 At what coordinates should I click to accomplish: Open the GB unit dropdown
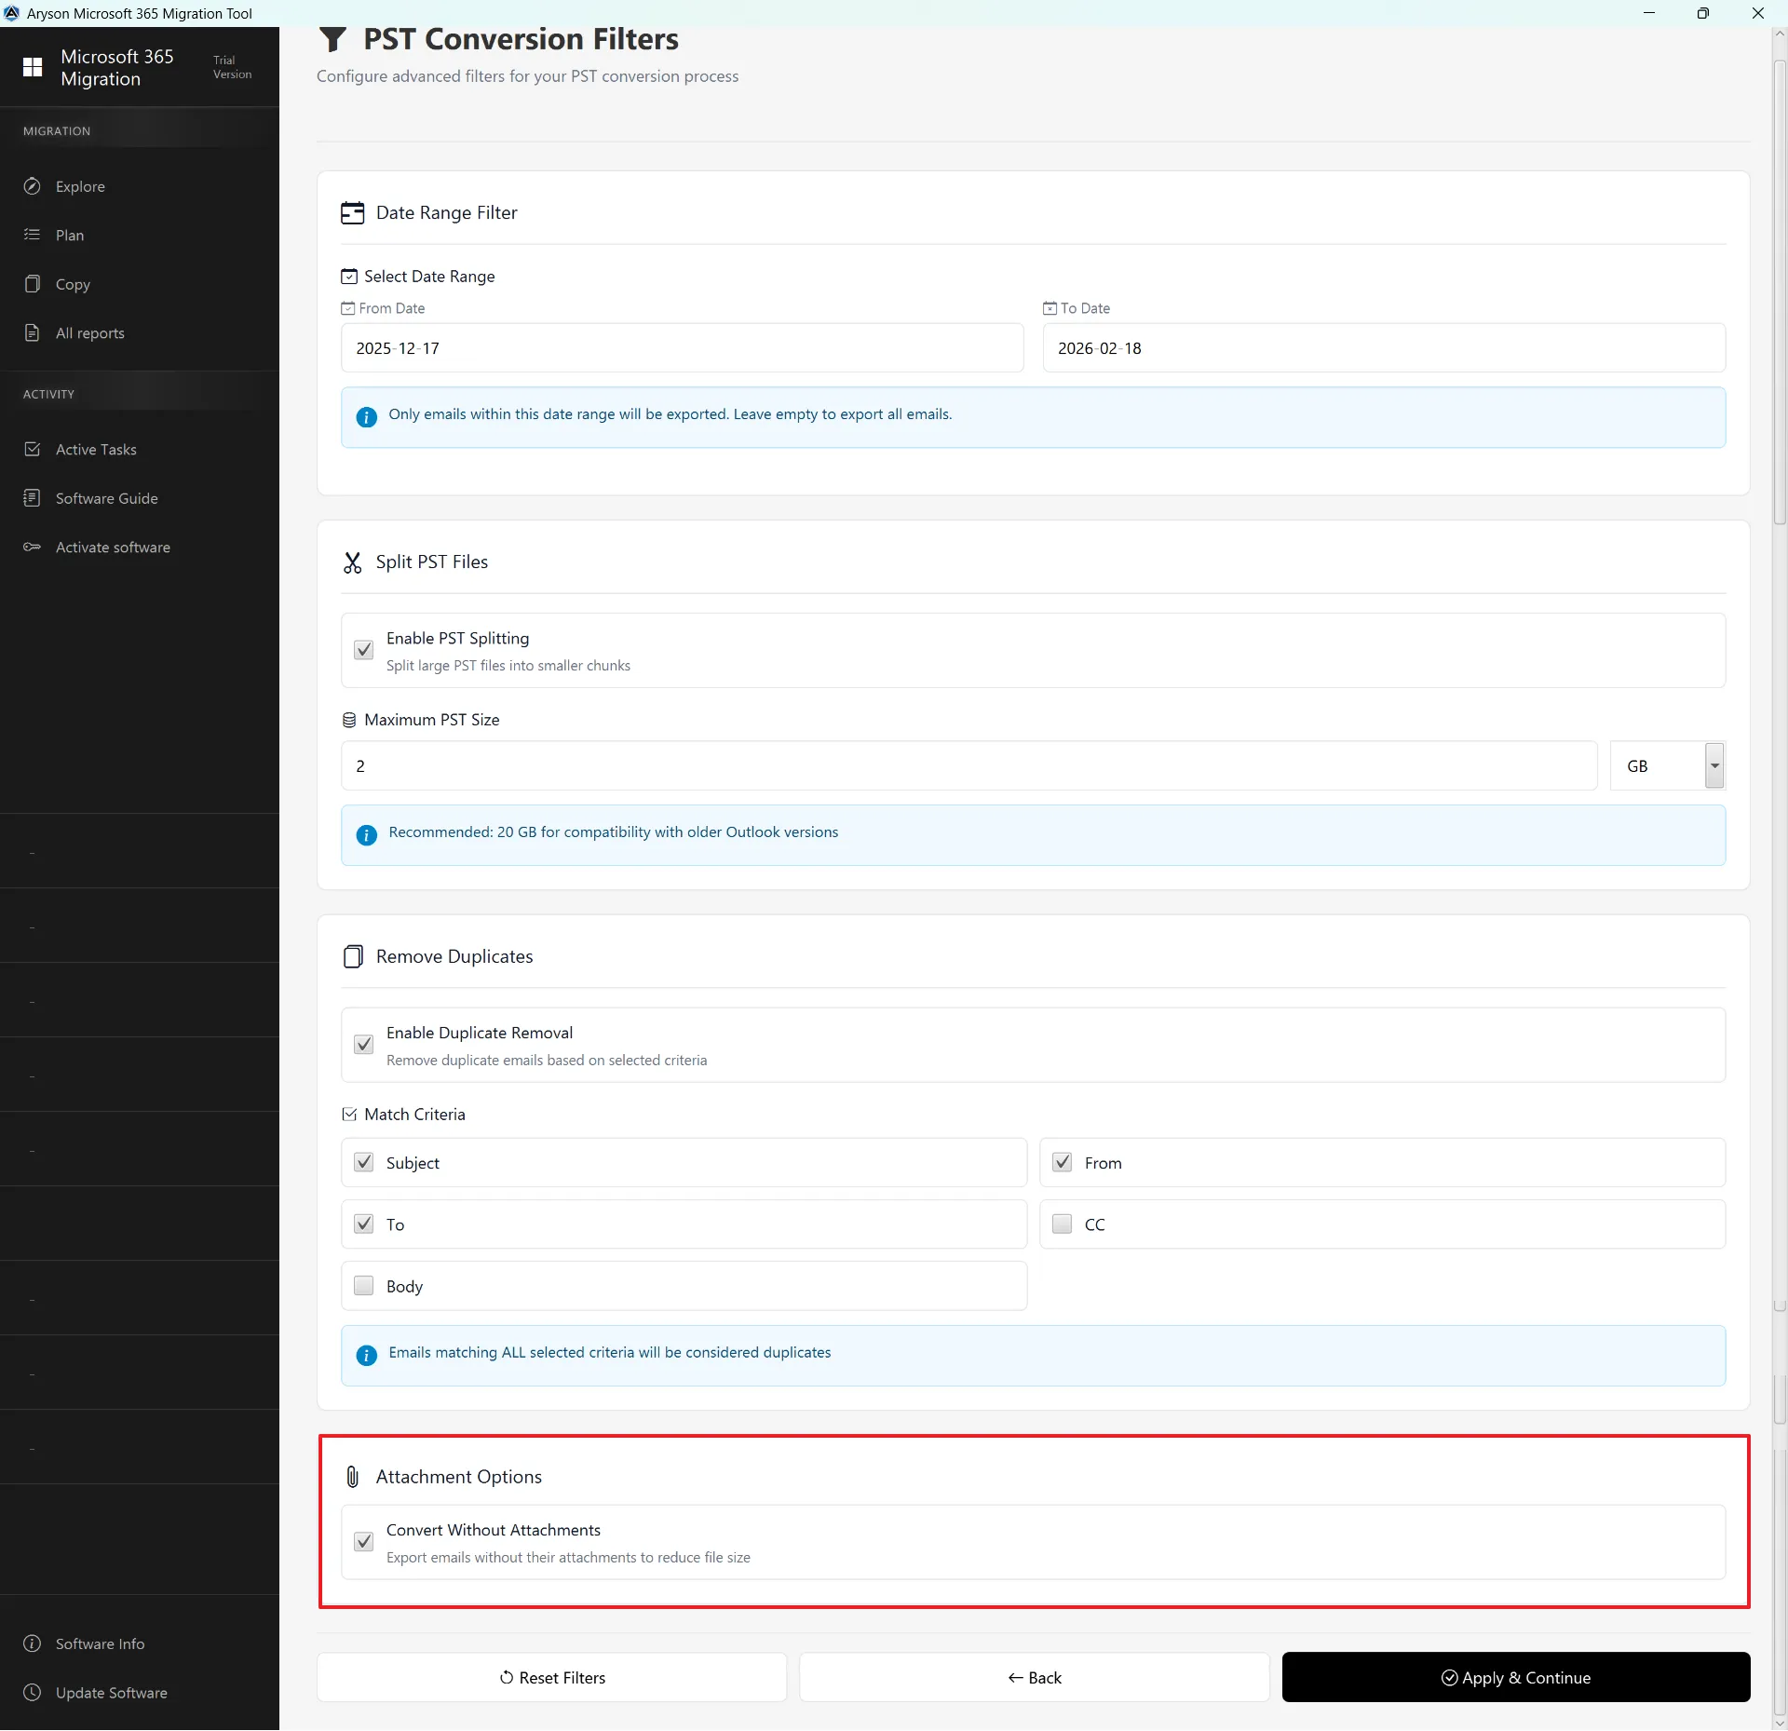click(x=1714, y=765)
